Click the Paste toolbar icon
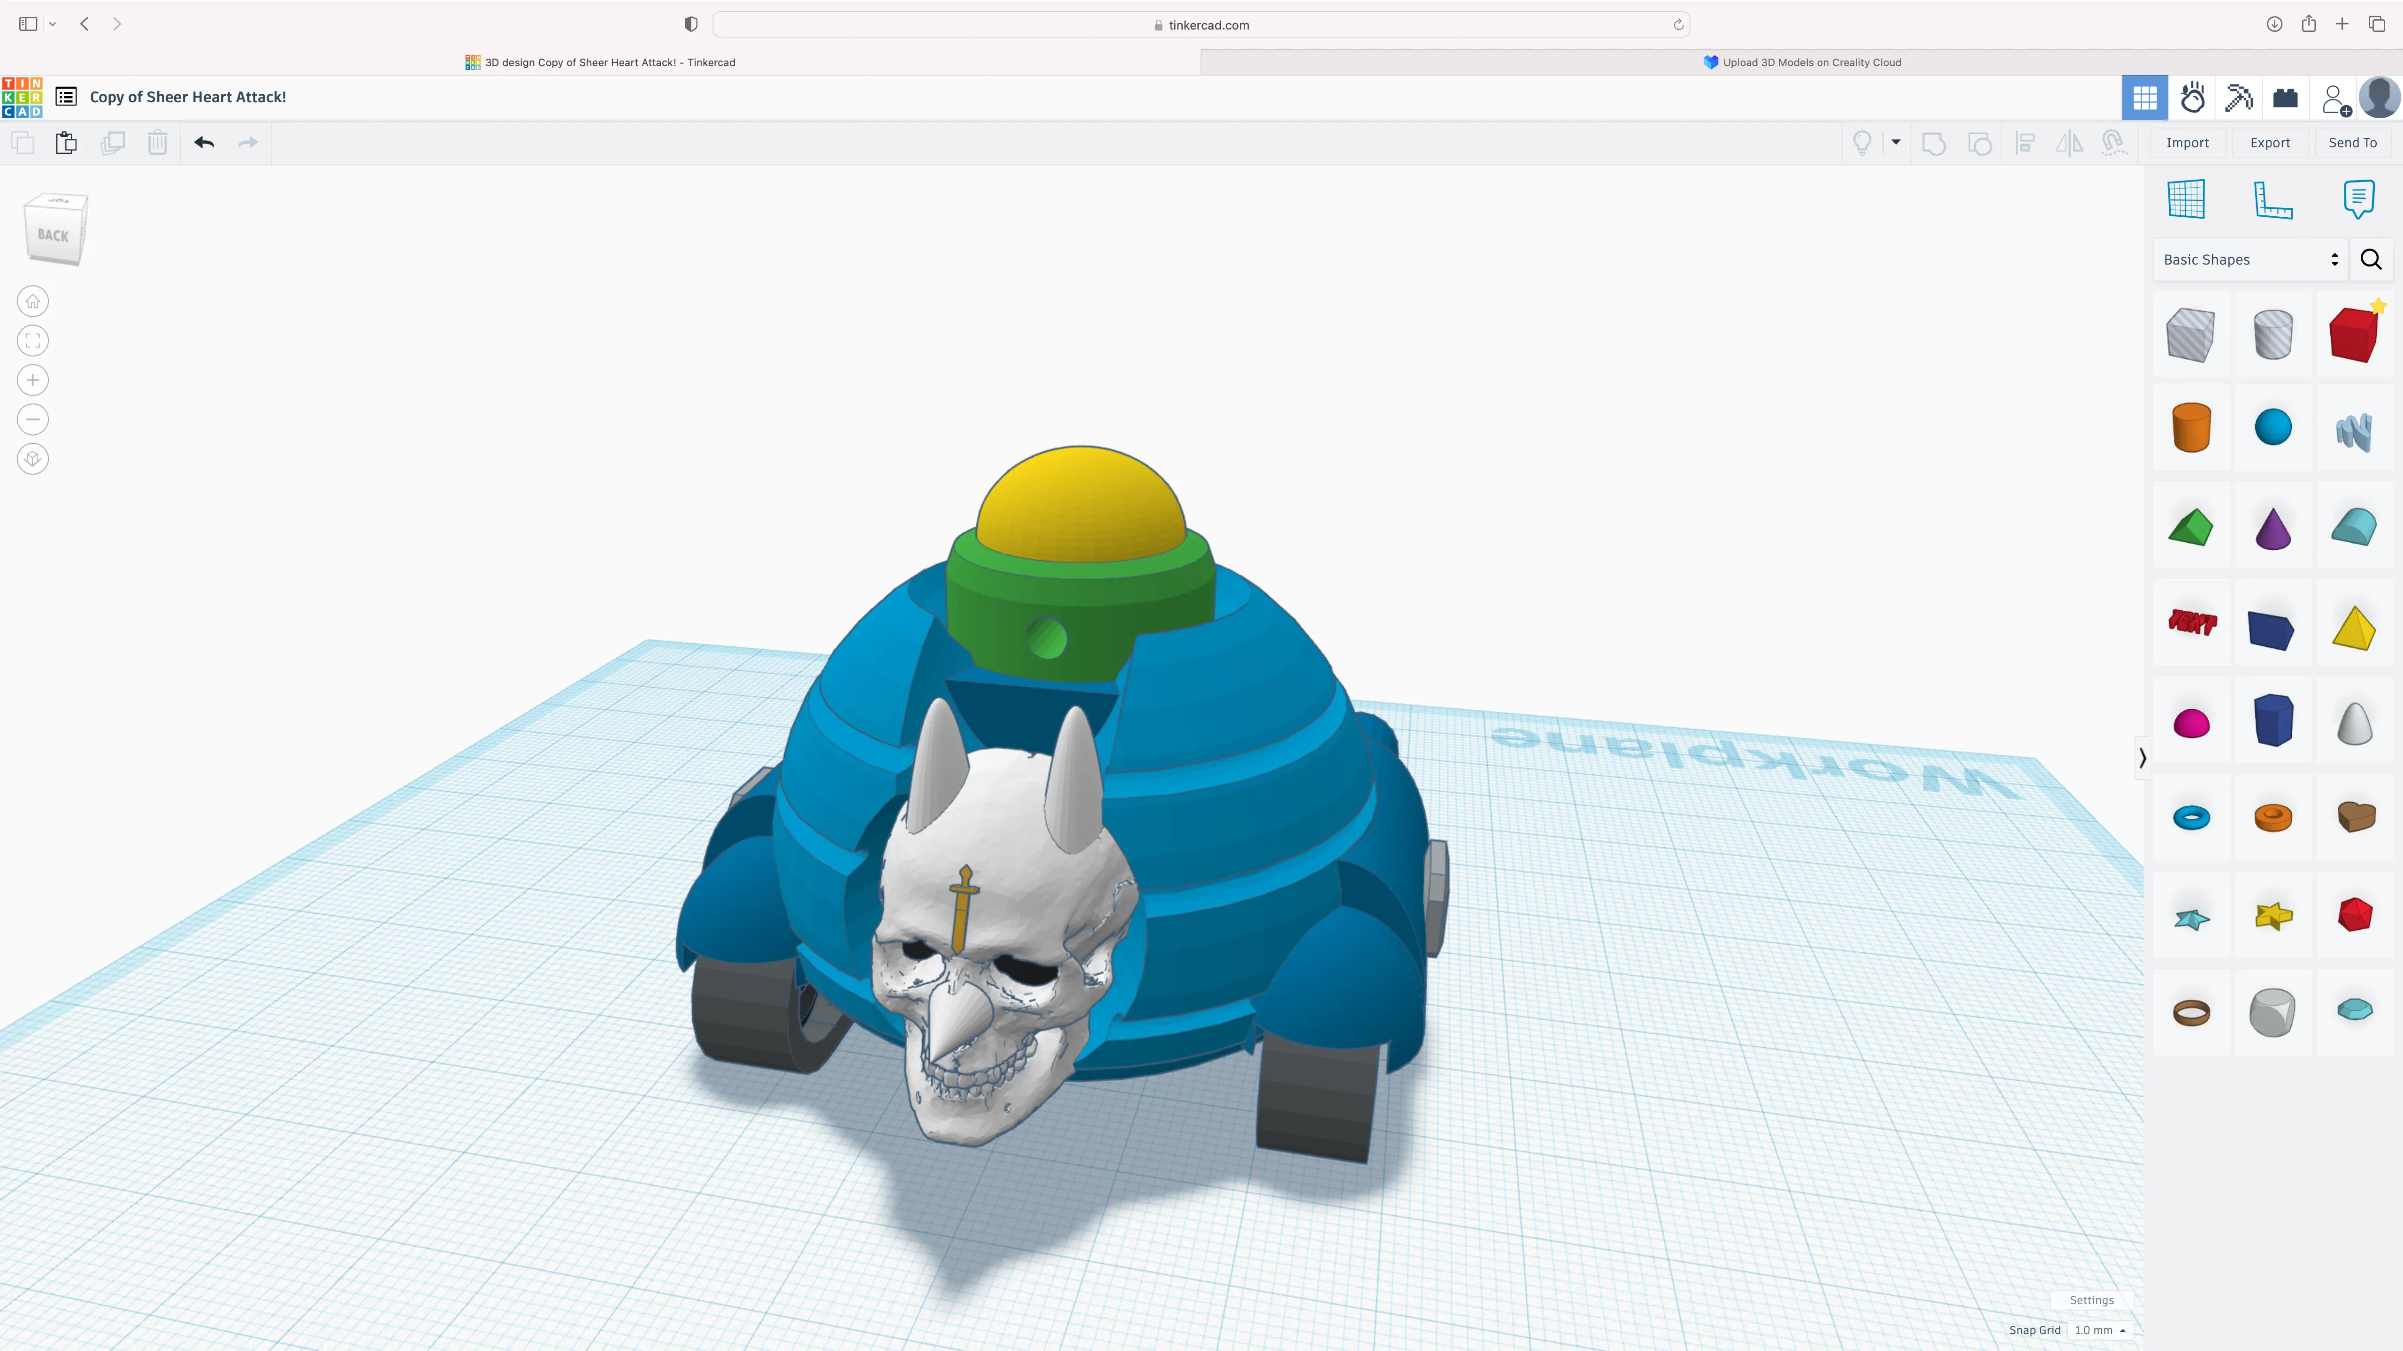 (x=66, y=143)
